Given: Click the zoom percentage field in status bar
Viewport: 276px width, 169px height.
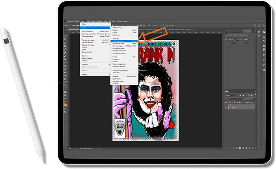Looking at the screenshot, I should pyautogui.click(x=71, y=149).
